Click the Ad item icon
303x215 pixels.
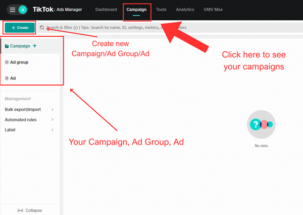pos(7,78)
